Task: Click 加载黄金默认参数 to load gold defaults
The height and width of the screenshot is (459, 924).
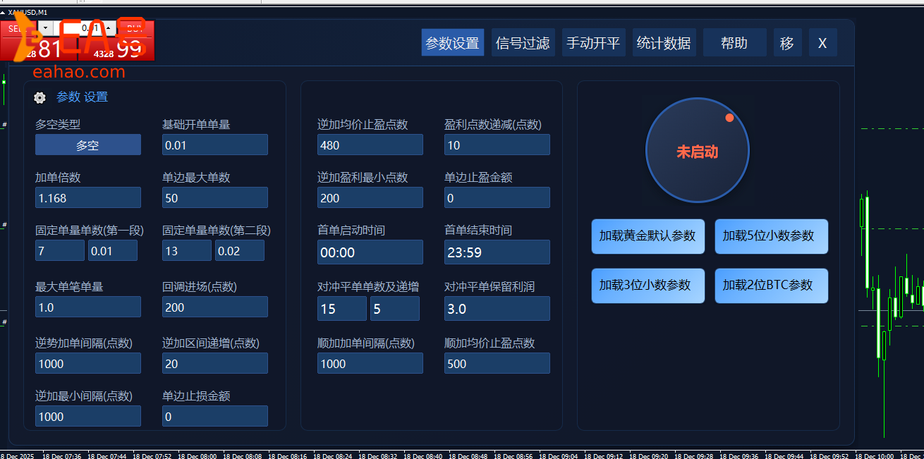Action: pyautogui.click(x=648, y=237)
